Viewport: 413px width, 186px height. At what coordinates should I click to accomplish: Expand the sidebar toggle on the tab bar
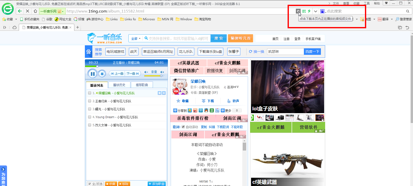point(5,27)
